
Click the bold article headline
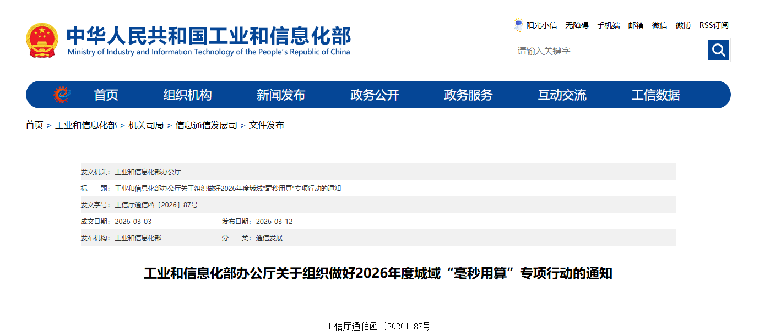pyautogui.click(x=378, y=273)
